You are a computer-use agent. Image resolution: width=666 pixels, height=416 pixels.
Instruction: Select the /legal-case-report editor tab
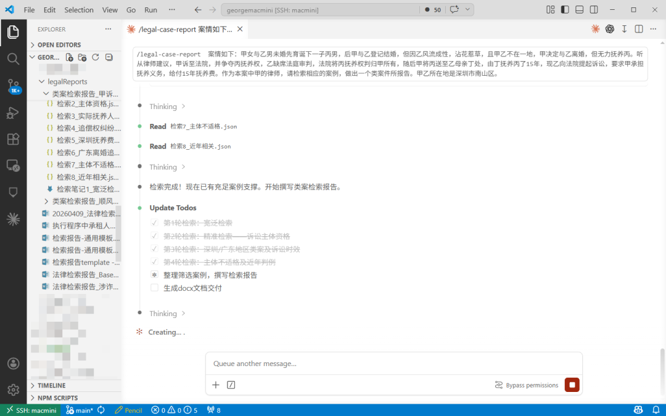point(185,30)
